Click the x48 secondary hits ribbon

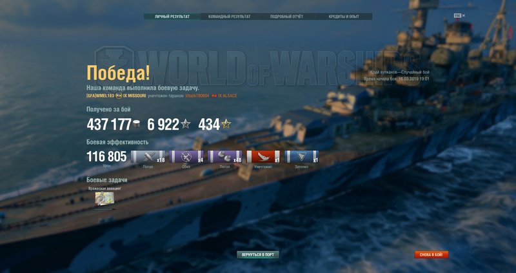tap(224, 157)
